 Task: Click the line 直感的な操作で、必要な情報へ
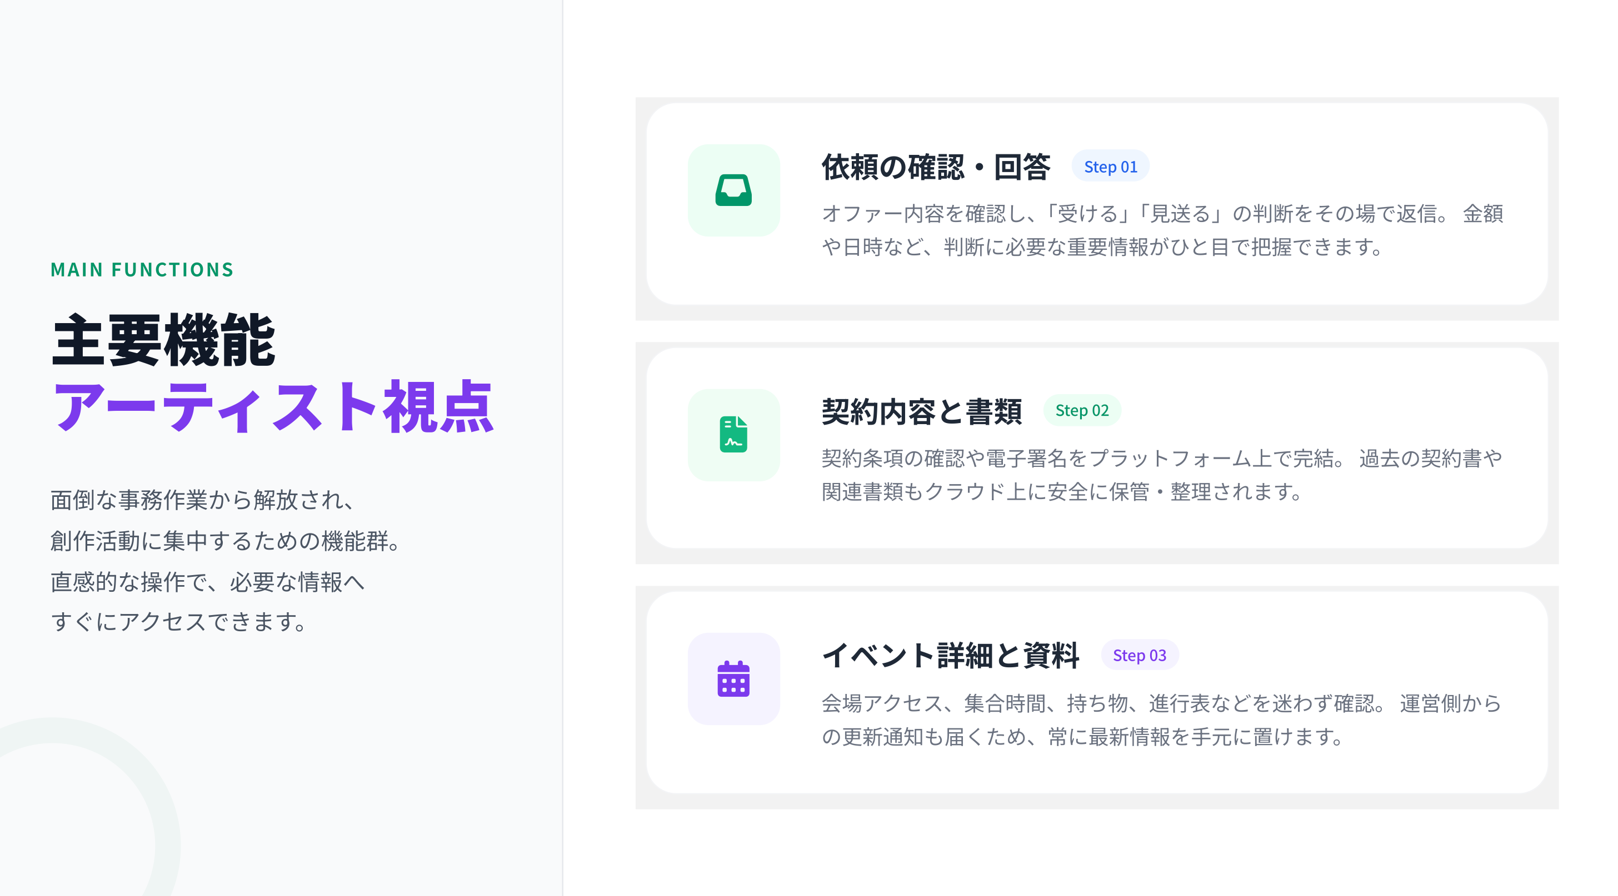coord(207,582)
